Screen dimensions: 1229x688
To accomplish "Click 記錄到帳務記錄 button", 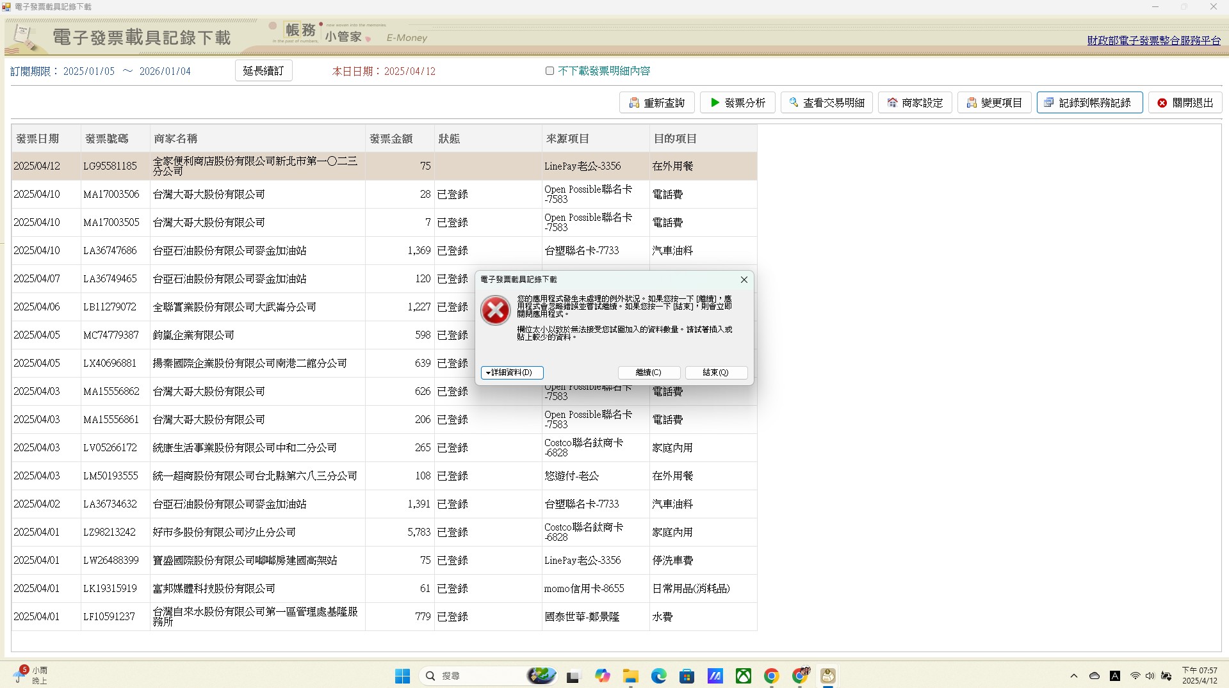I will pyautogui.click(x=1089, y=102).
